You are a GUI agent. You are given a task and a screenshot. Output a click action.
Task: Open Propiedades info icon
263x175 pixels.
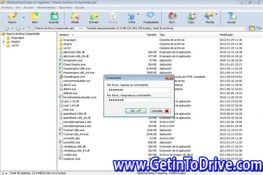tap(151, 16)
